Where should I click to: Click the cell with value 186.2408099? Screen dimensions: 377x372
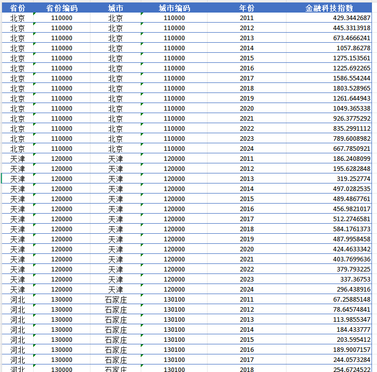click(x=329, y=158)
